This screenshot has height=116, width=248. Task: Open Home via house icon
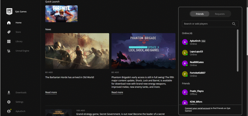coord(9,23)
